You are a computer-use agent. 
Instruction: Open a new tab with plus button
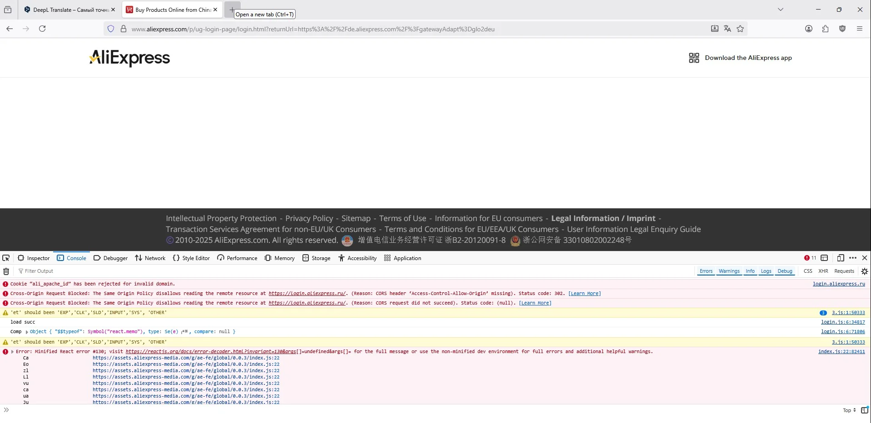point(232,10)
